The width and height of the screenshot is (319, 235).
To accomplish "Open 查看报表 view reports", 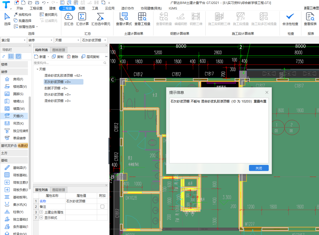I will click(x=310, y=19).
